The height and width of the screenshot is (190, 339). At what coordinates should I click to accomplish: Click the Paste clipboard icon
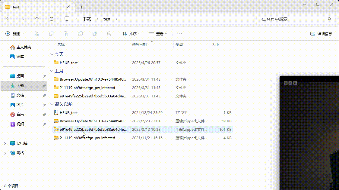66,34
